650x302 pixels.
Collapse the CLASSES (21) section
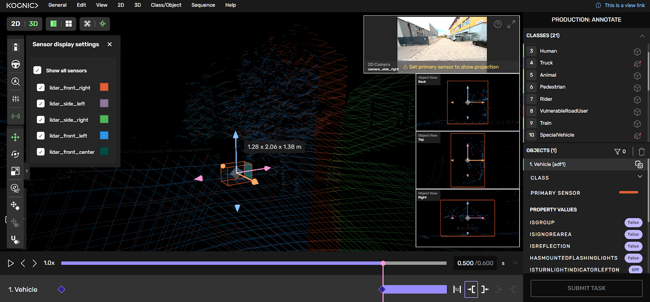[x=642, y=36]
